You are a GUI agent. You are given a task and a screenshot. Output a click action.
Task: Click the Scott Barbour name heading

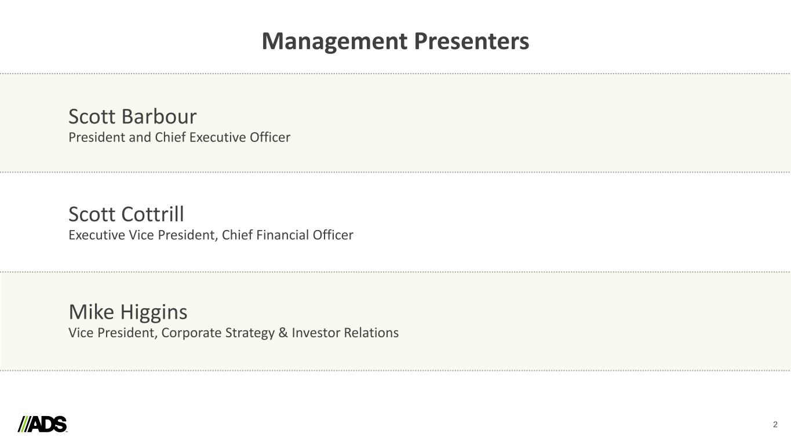pos(133,116)
